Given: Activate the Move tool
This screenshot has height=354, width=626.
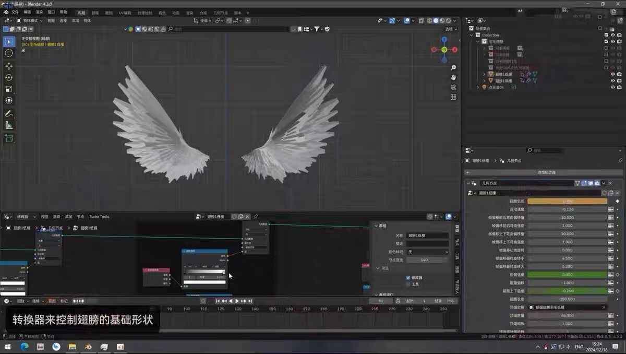Looking at the screenshot, I should pos(9,66).
